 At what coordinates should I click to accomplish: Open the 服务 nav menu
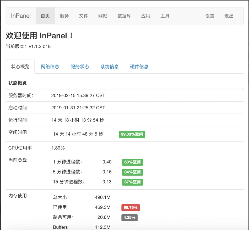(x=64, y=16)
